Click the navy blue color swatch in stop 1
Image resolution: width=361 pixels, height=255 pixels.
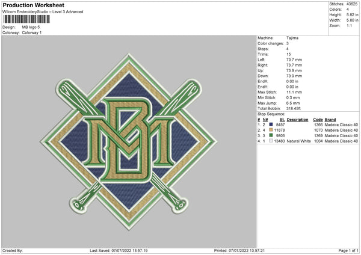click(271, 124)
